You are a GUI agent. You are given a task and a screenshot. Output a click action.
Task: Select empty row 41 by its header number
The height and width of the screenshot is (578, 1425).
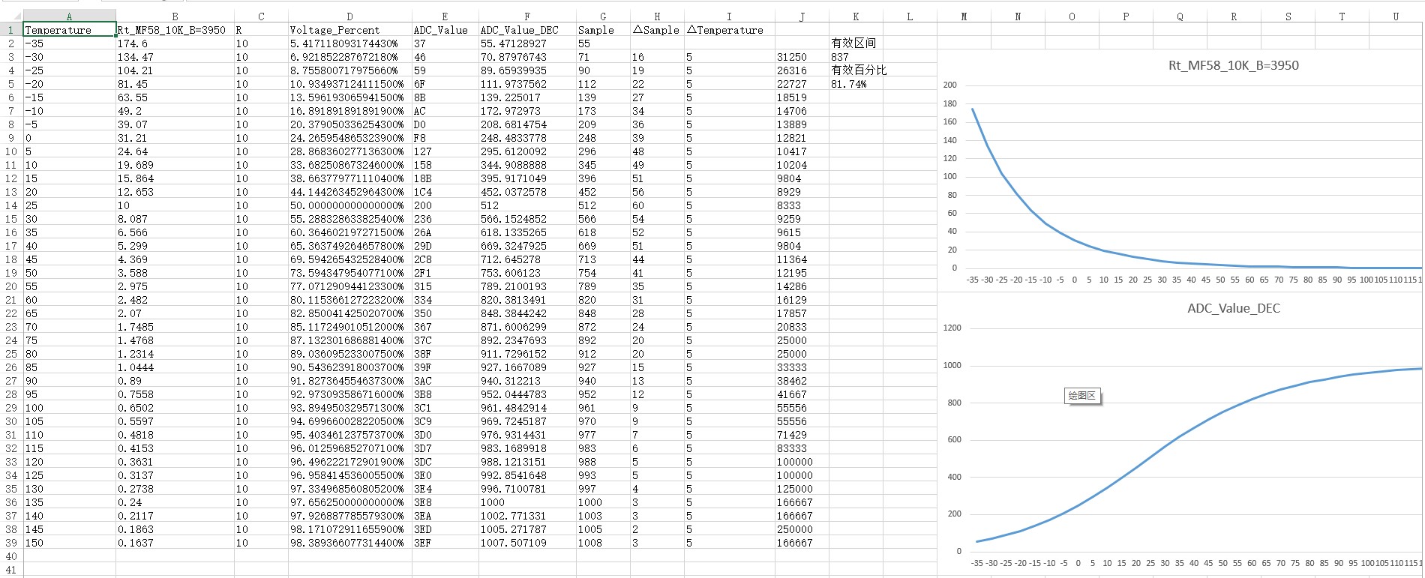tap(11, 570)
